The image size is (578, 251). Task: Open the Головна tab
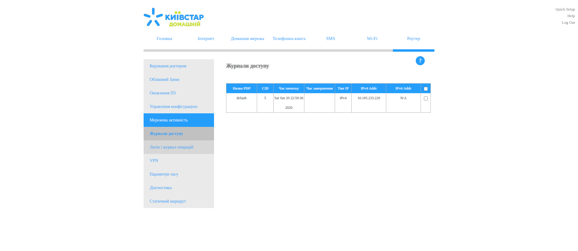coord(164,38)
